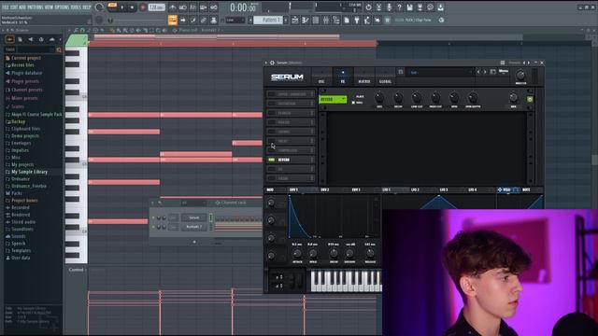Open the mixer view icon
598x336 pixels.
[326, 20]
